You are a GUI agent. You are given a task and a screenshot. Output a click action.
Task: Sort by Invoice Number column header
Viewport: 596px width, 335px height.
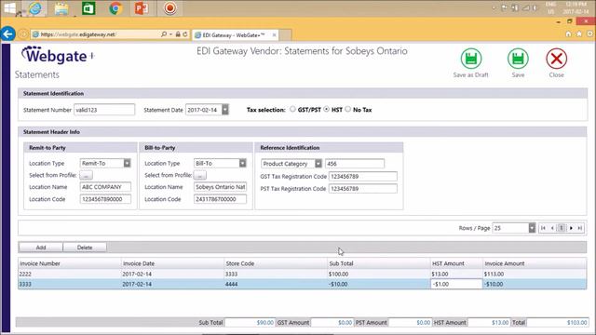(70, 263)
